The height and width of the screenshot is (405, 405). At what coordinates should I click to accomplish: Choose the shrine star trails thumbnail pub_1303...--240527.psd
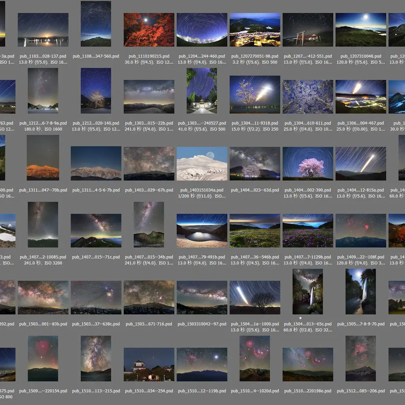pyautogui.click(x=202, y=91)
